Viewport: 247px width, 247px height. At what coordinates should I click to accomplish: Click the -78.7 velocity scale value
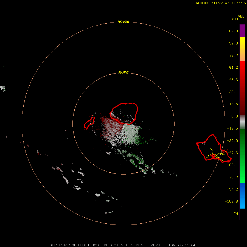click(x=232, y=177)
